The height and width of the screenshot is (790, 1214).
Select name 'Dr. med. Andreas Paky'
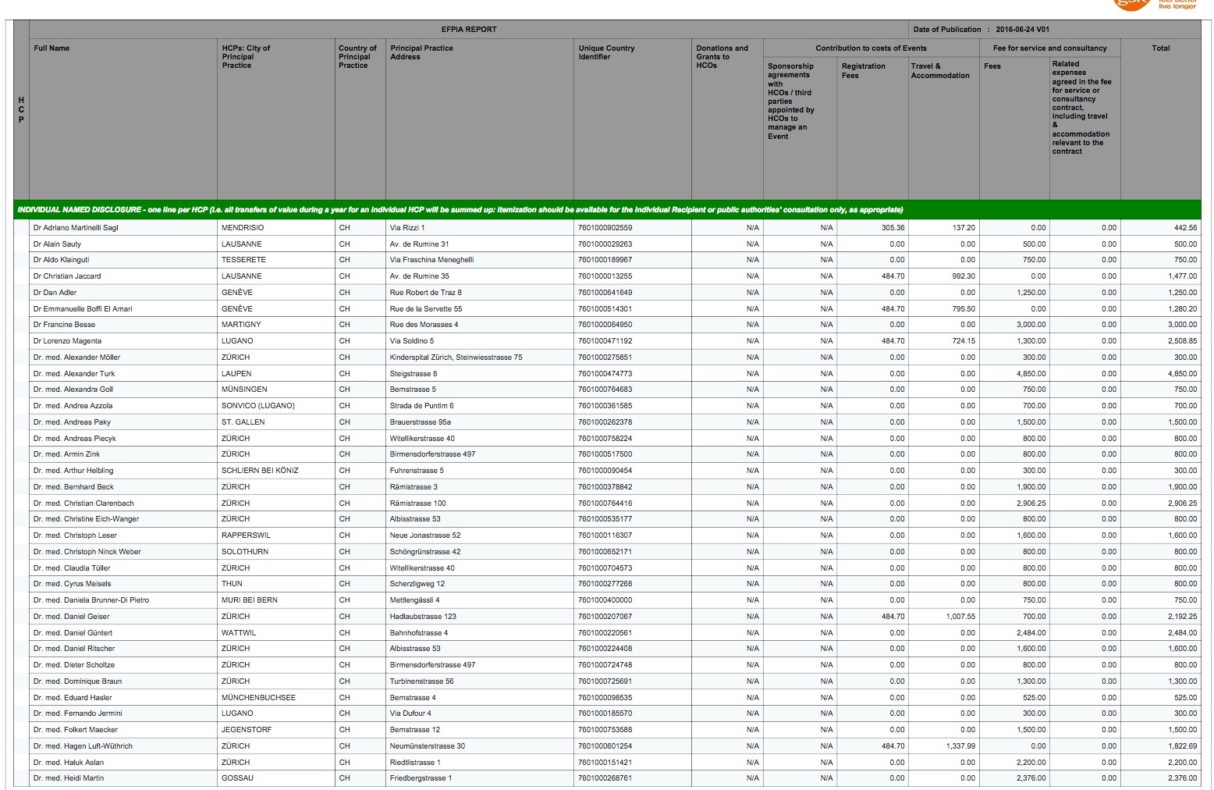click(72, 422)
